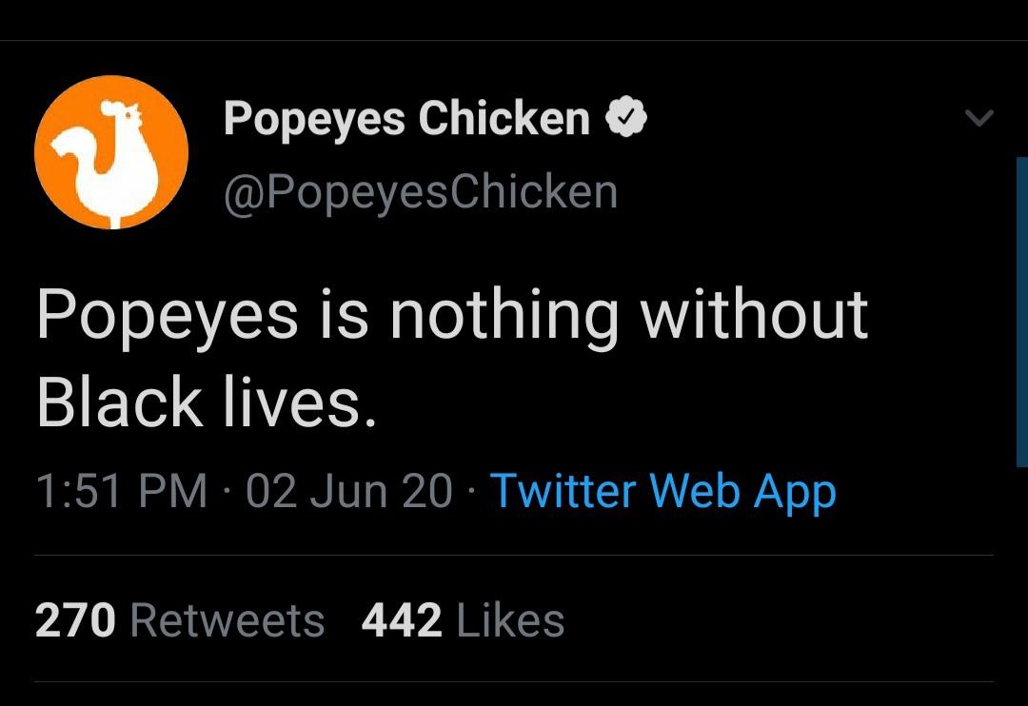
Task: Click the number 442 like count
Action: click(402, 620)
